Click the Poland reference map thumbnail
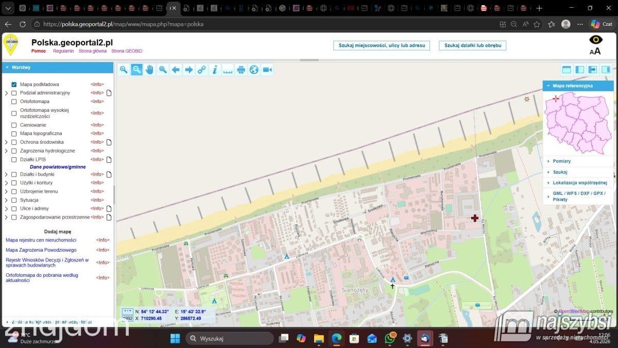Image resolution: width=618 pixels, height=348 pixels. (x=578, y=123)
